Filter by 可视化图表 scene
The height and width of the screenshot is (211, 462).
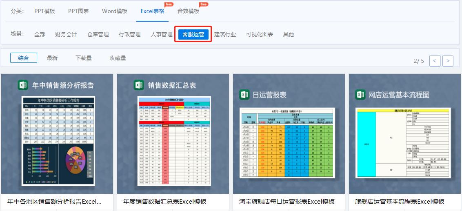pos(260,34)
